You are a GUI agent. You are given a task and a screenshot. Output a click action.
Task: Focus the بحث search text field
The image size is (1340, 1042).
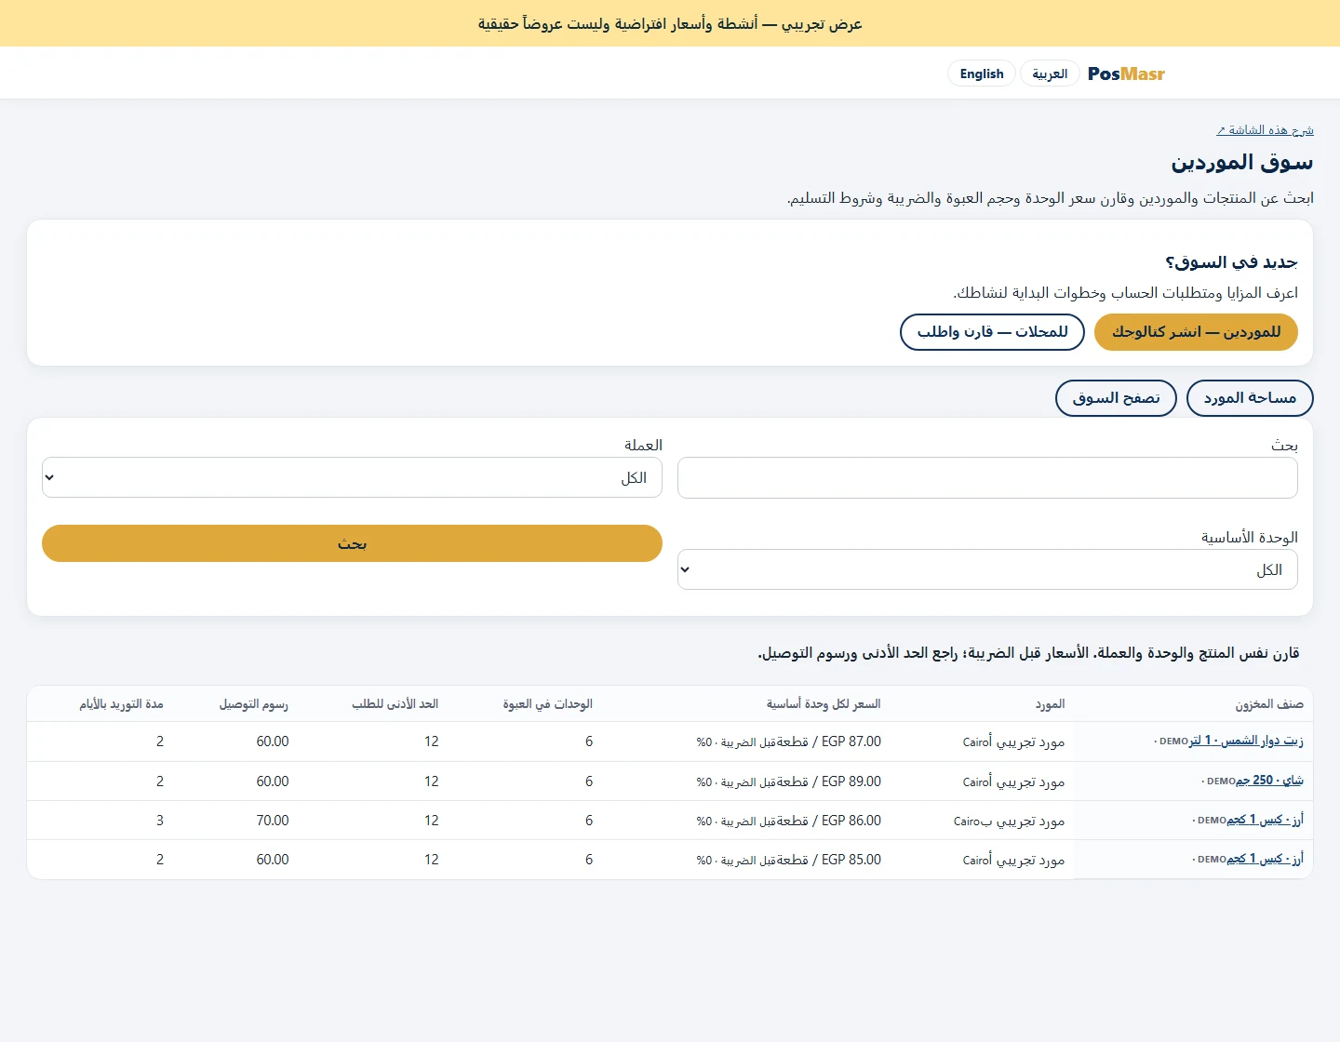click(x=987, y=477)
